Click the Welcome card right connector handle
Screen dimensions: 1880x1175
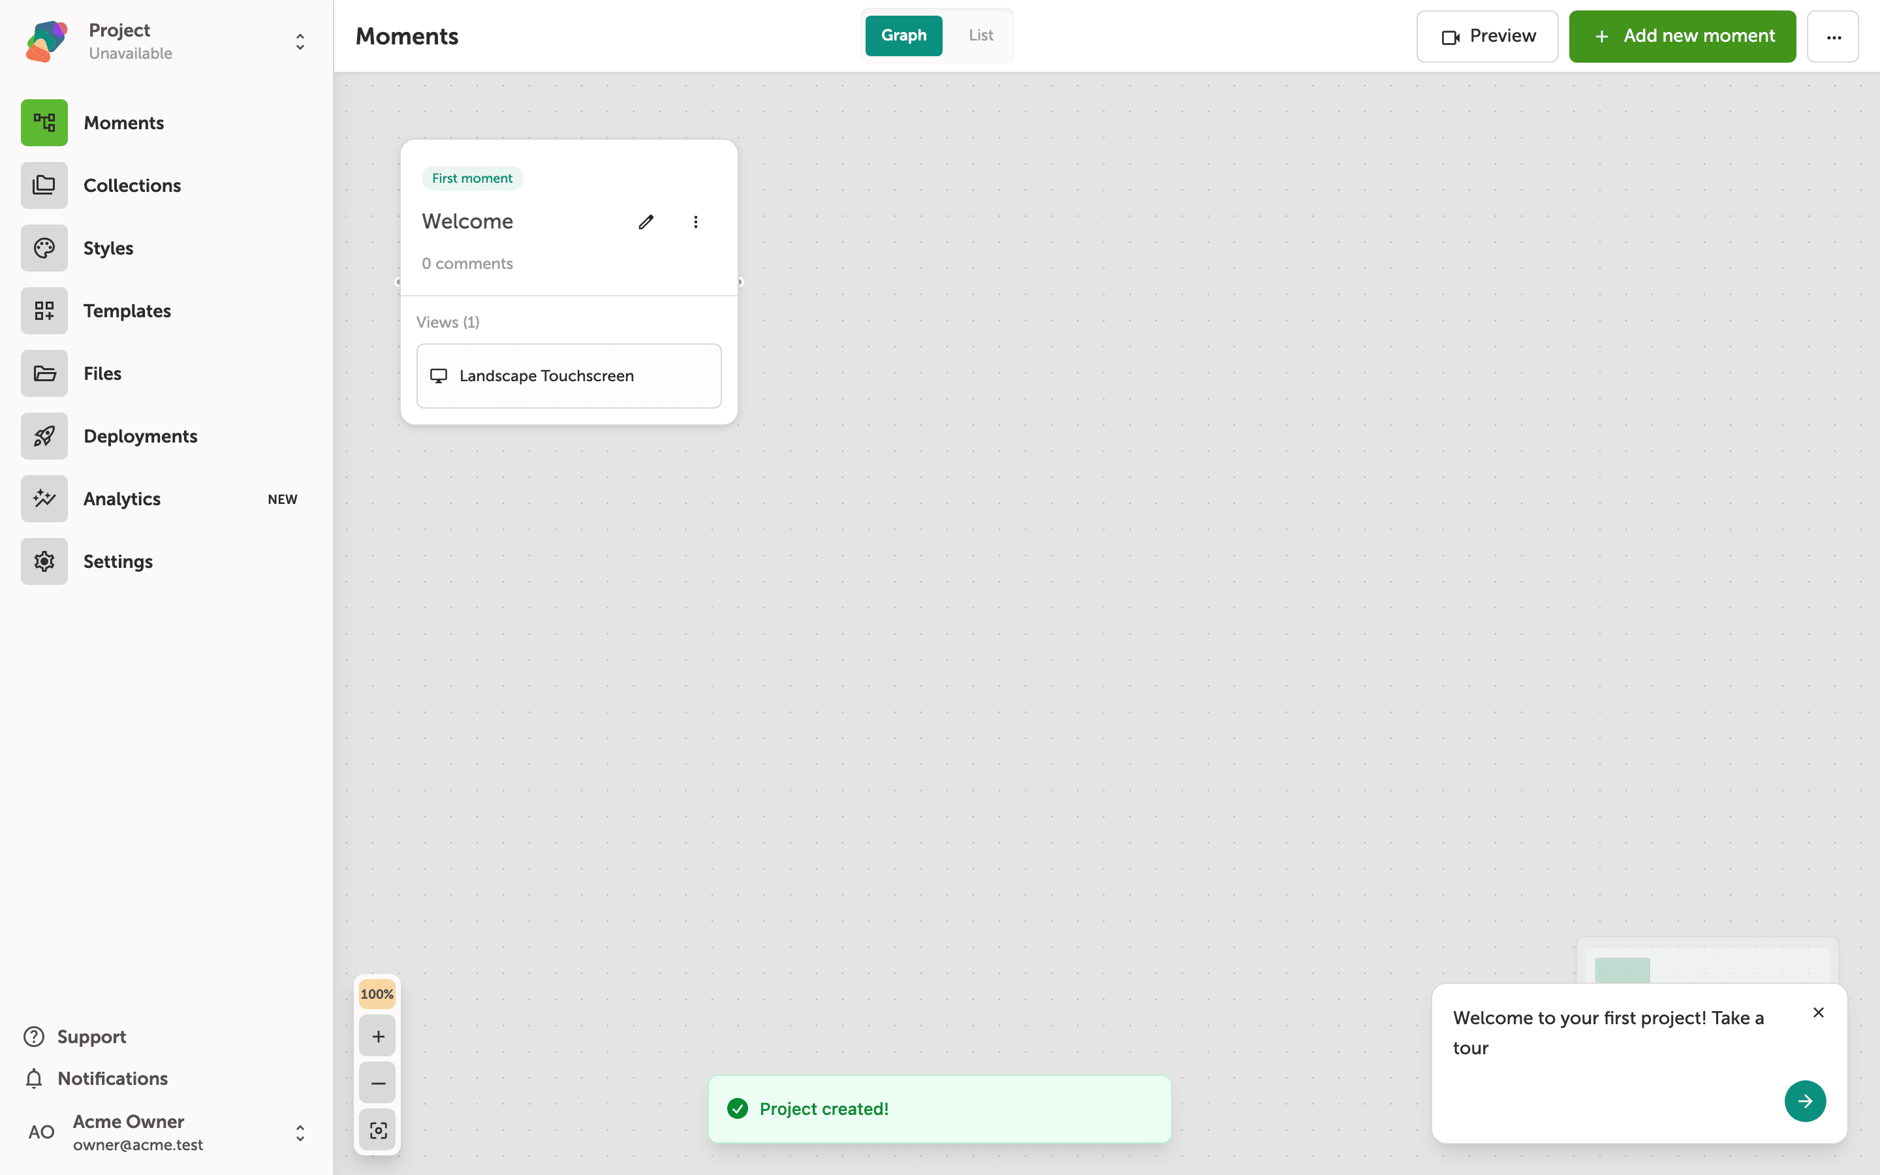pos(740,282)
